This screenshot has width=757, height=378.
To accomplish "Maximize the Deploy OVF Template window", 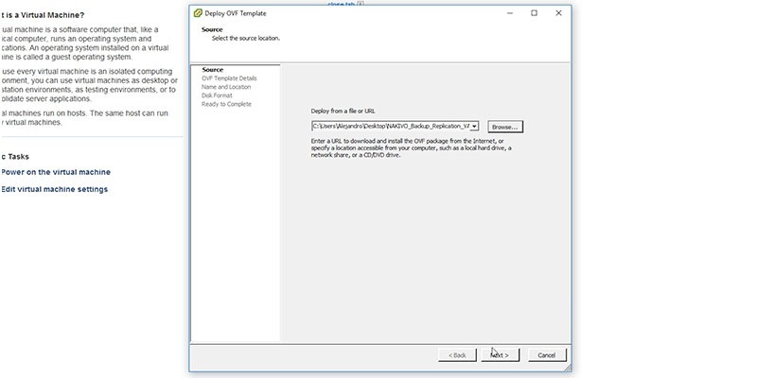I will 534,13.
